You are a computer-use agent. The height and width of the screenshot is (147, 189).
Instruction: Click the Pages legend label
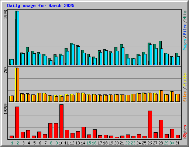click(x=185, y=45)
